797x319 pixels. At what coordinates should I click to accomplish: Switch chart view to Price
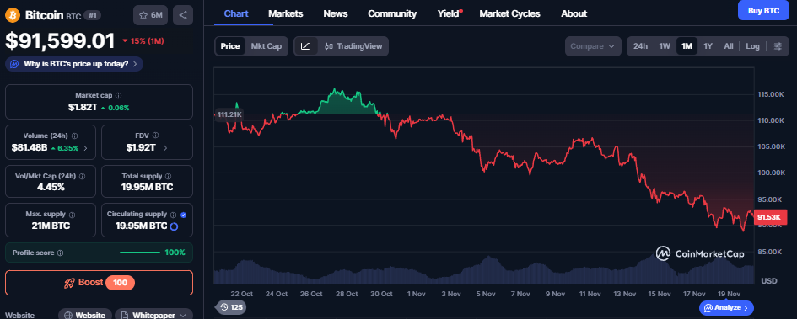pyautogui.click(x=230, y=46)
